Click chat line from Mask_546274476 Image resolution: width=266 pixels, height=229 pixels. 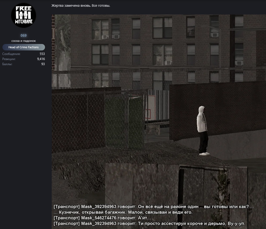pyautogui.click(x=102, y=218)
